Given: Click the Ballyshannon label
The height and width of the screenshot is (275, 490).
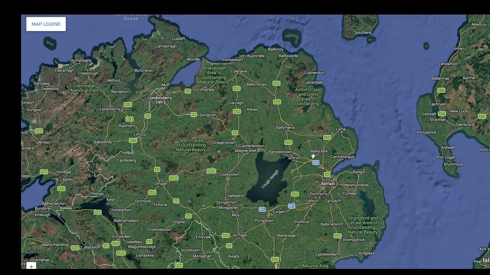Looking at the screenshot, I should pyautogui.click(x=54, y=204).
